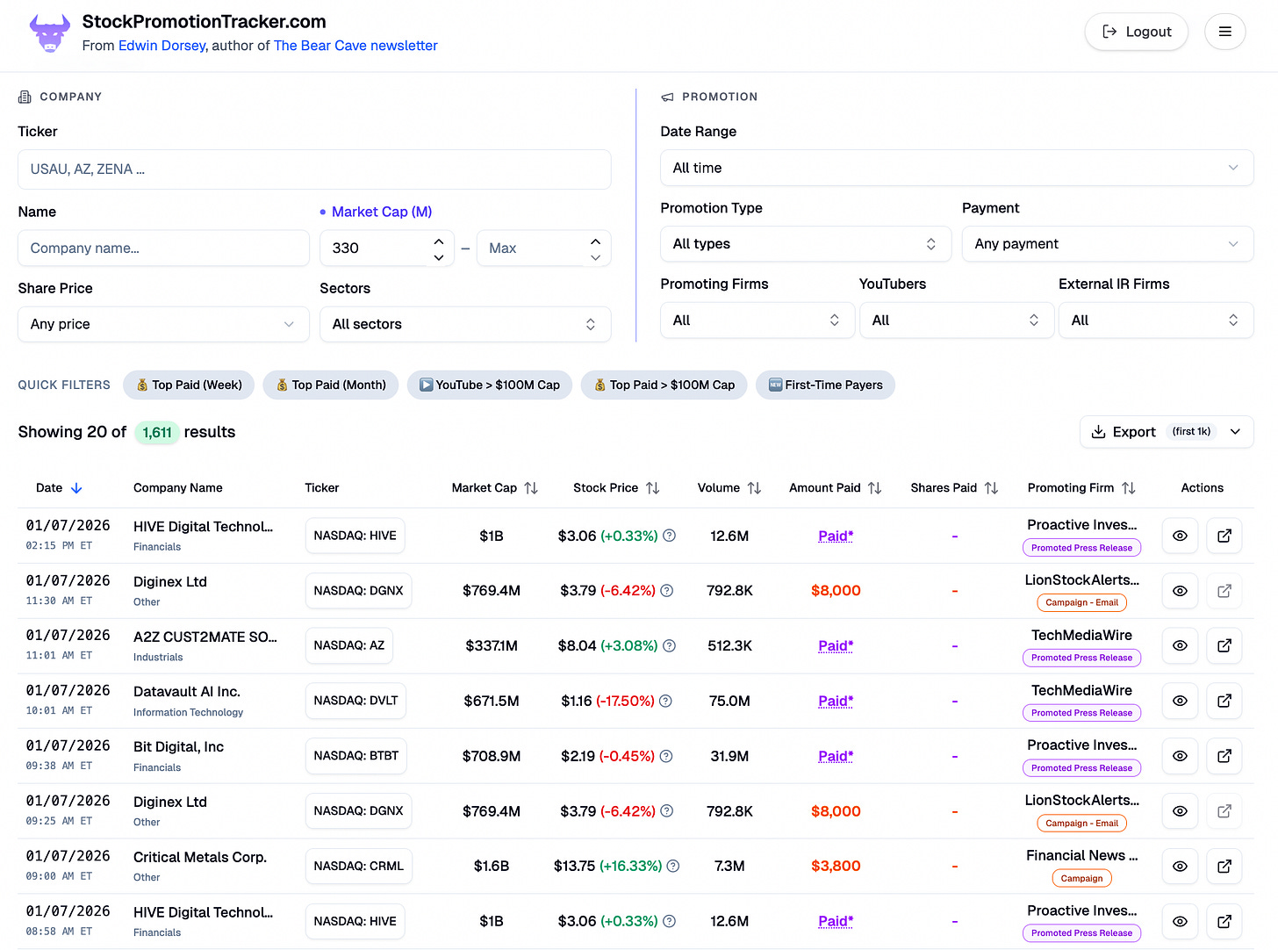Click Paid* link in Datavault row
The width and height of the screenshot is (1278, 950).
(x=836, y=701)
